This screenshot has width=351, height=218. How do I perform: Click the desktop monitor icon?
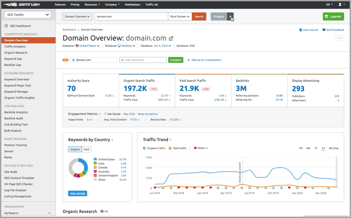click(119, 46)
